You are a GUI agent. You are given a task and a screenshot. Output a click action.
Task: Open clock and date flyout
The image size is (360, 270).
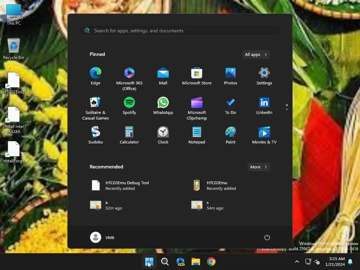click(x=335, y=262)
